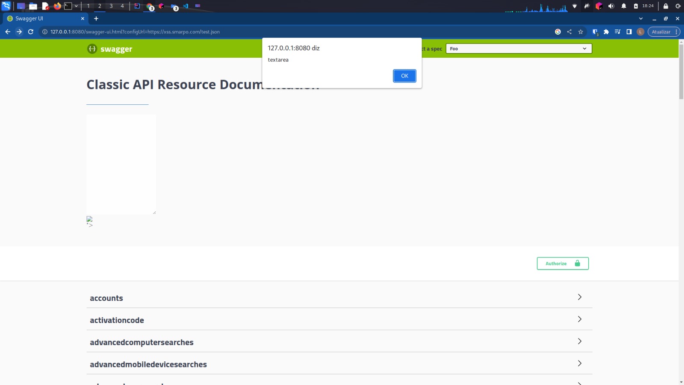This screenshot has width=684, height=385.
Task: Click the '127.0.0.1:8080 diz' alert title
Action: pyautogui.click(x=294, y=48)
